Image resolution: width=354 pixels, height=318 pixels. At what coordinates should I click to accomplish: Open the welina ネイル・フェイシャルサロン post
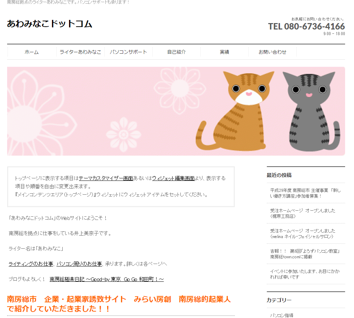pyautogui.click(x=303, y=234)
